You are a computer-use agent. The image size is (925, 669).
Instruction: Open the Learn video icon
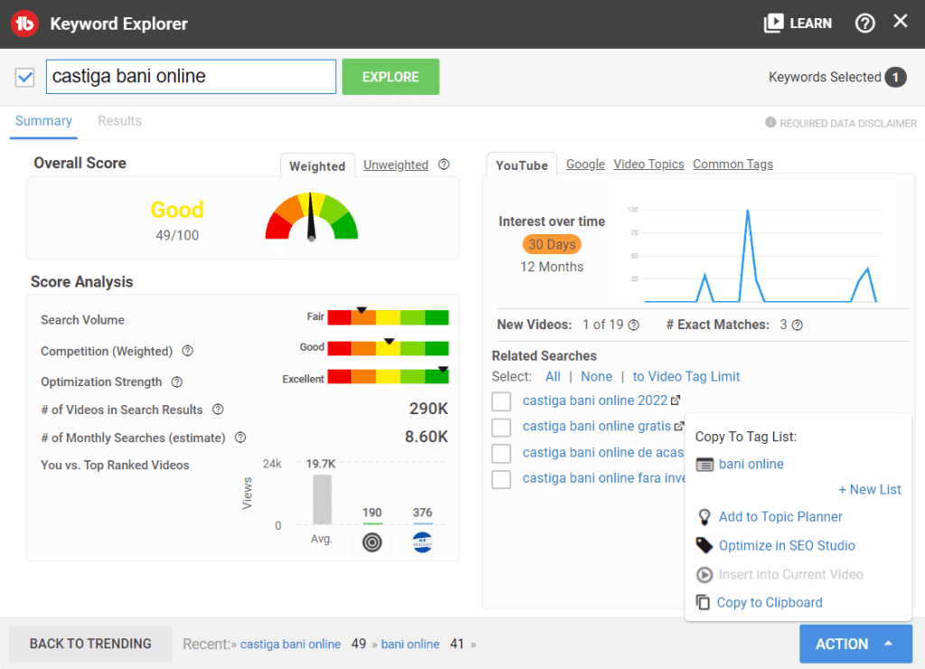[773, 24]
